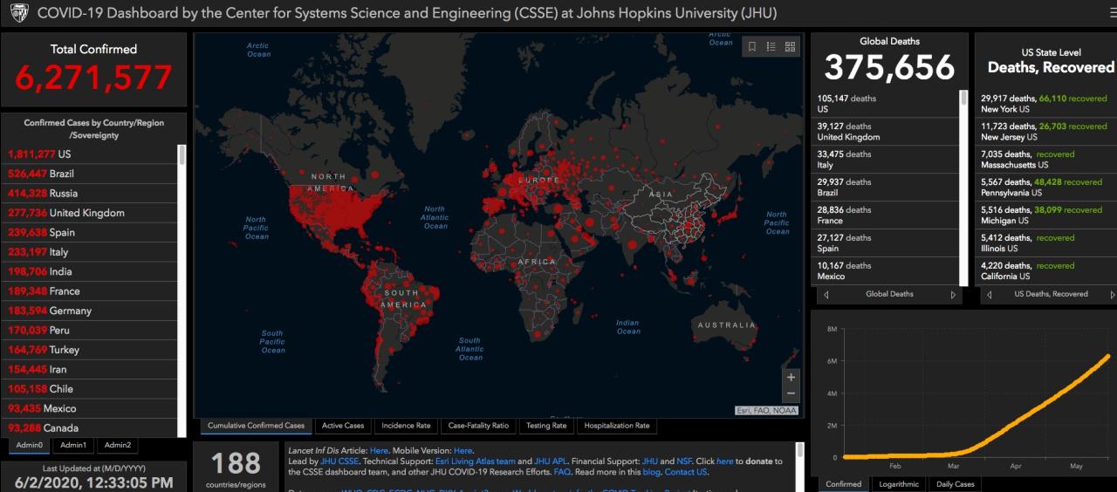The image size is (1117, 492).
Task: Click 'here' link to donate
Action: [725, 461]
